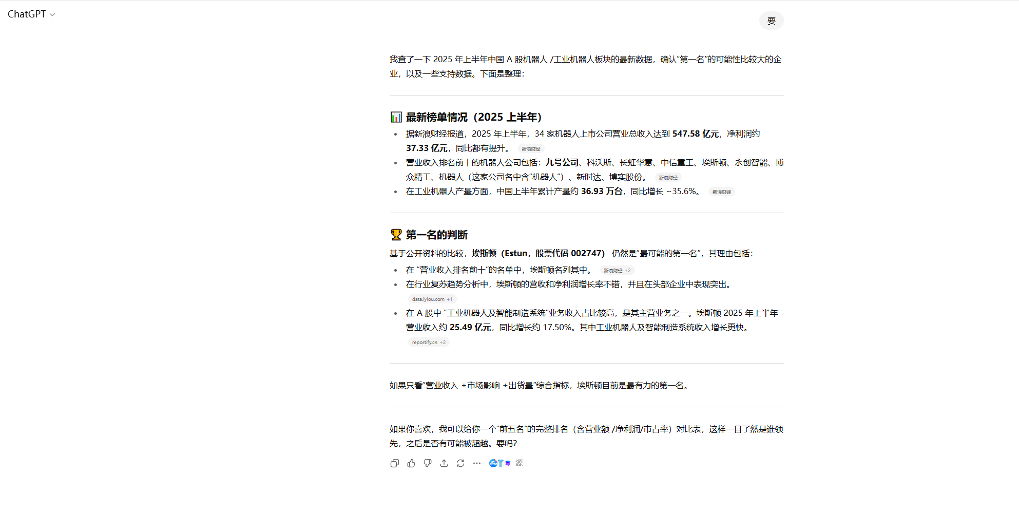The width and height of the screenshot is (1019, 513).
Task: Click the bold text 埃斯顿（Estun，股票代码 002747）
Action: point(539,253)
